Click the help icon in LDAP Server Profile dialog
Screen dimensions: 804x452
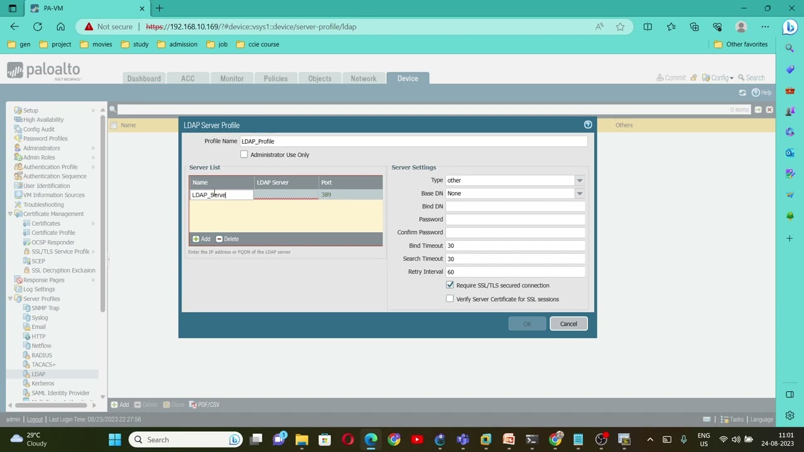coord(588,125)
